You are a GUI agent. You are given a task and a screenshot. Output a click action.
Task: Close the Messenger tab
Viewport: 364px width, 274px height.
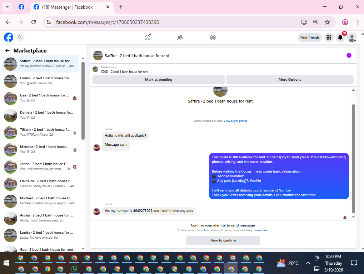(108, 7)
